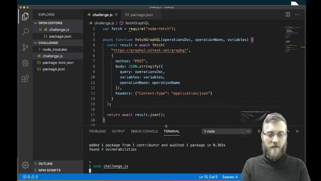321x181 pixels.
Task: Close the terminal panel
Action: pyautogui.click(x=297, y=131)
